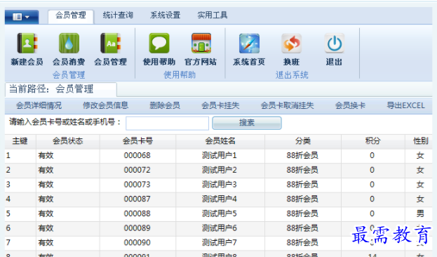Select member name 测试用户6
Screen dimensions: 437x257
(220, 228)
